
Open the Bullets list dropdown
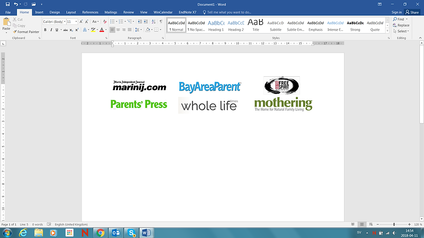[116, 21]
